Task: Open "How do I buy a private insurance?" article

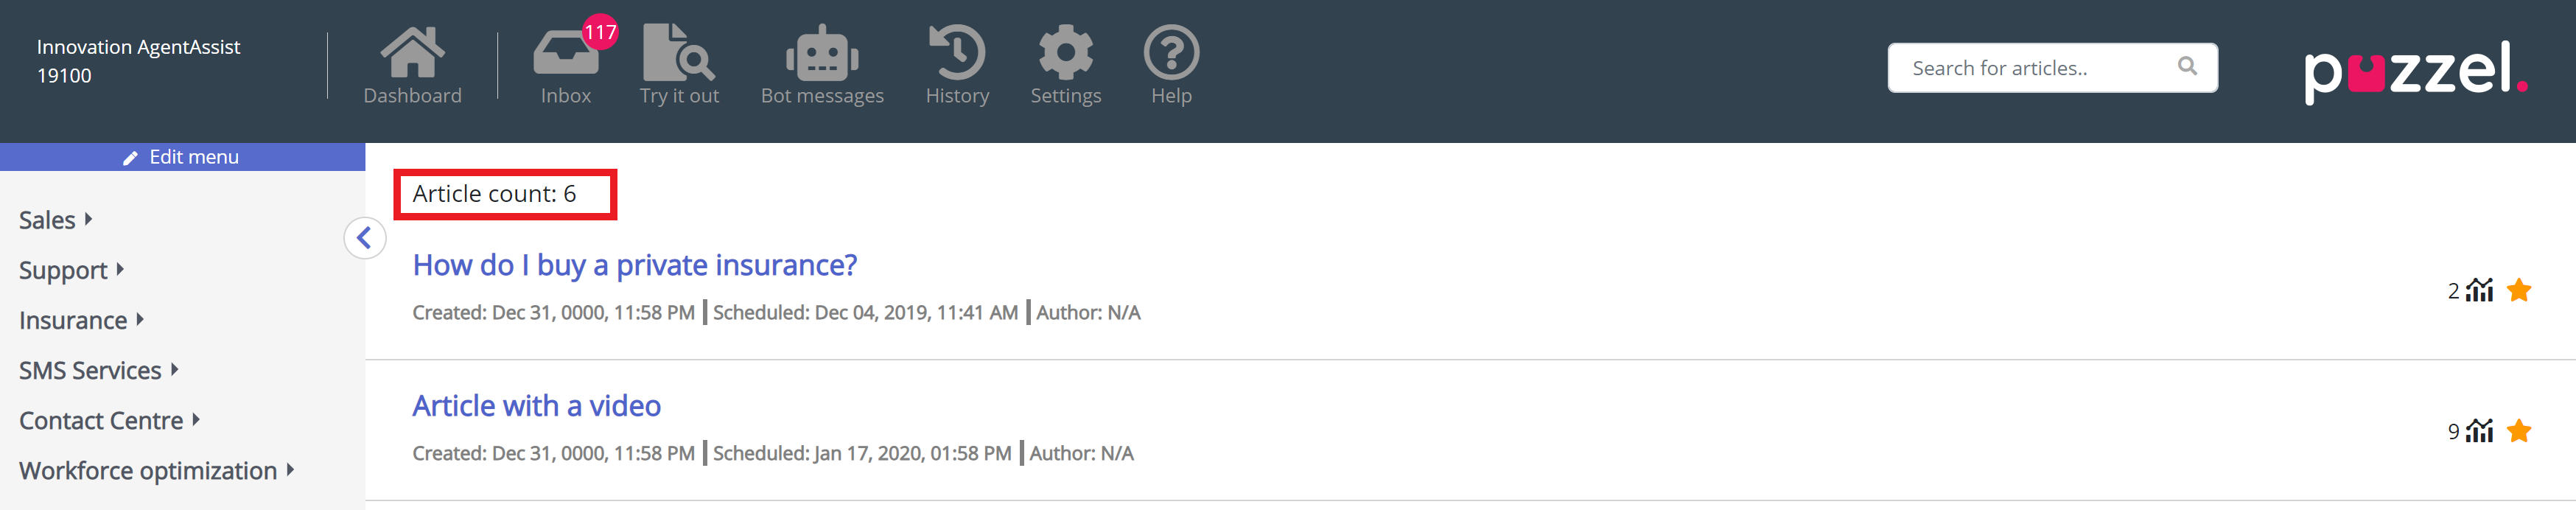Action: [634, 265]
